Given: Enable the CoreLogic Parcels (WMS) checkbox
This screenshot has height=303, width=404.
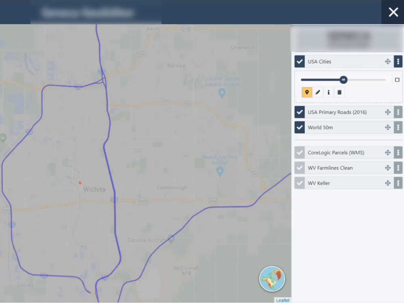Looking at the screenshot, I should click(x=299, y=153).
